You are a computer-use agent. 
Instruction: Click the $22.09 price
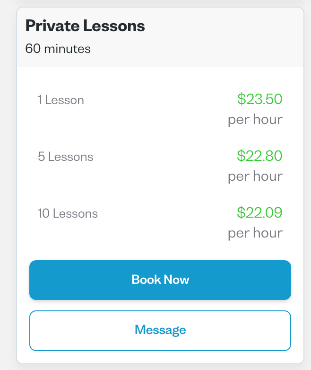pyautogui.click(x=259, y=212)
